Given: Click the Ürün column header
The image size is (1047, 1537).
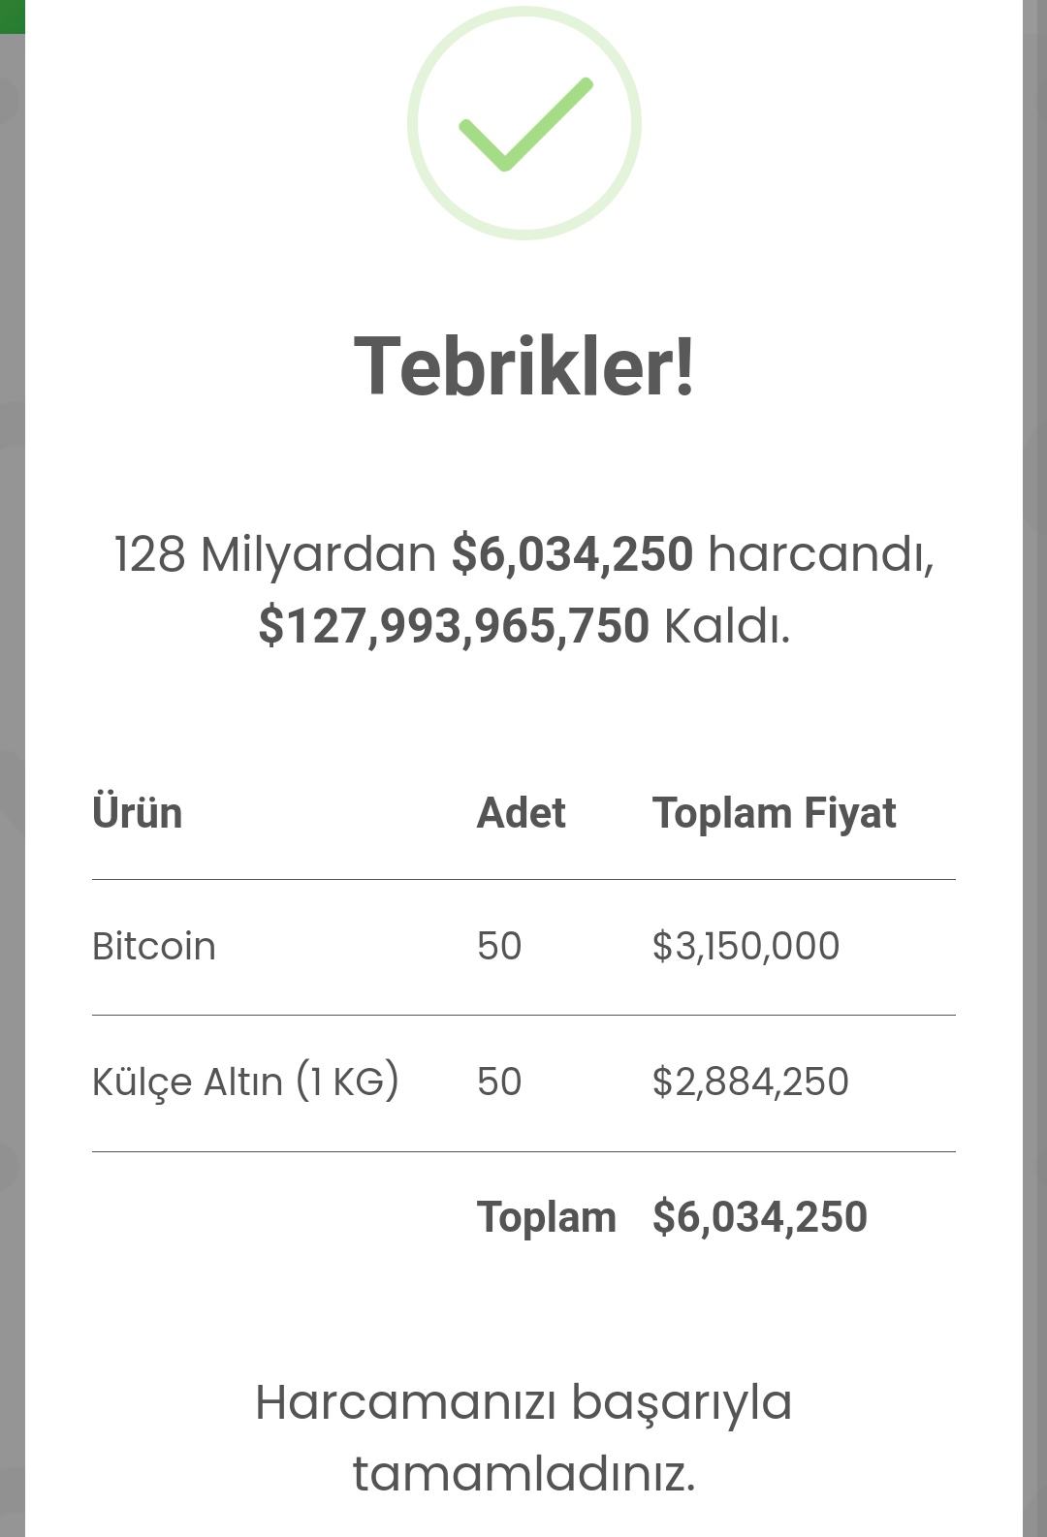Looking at the screenshot, I should coord(137,812).
